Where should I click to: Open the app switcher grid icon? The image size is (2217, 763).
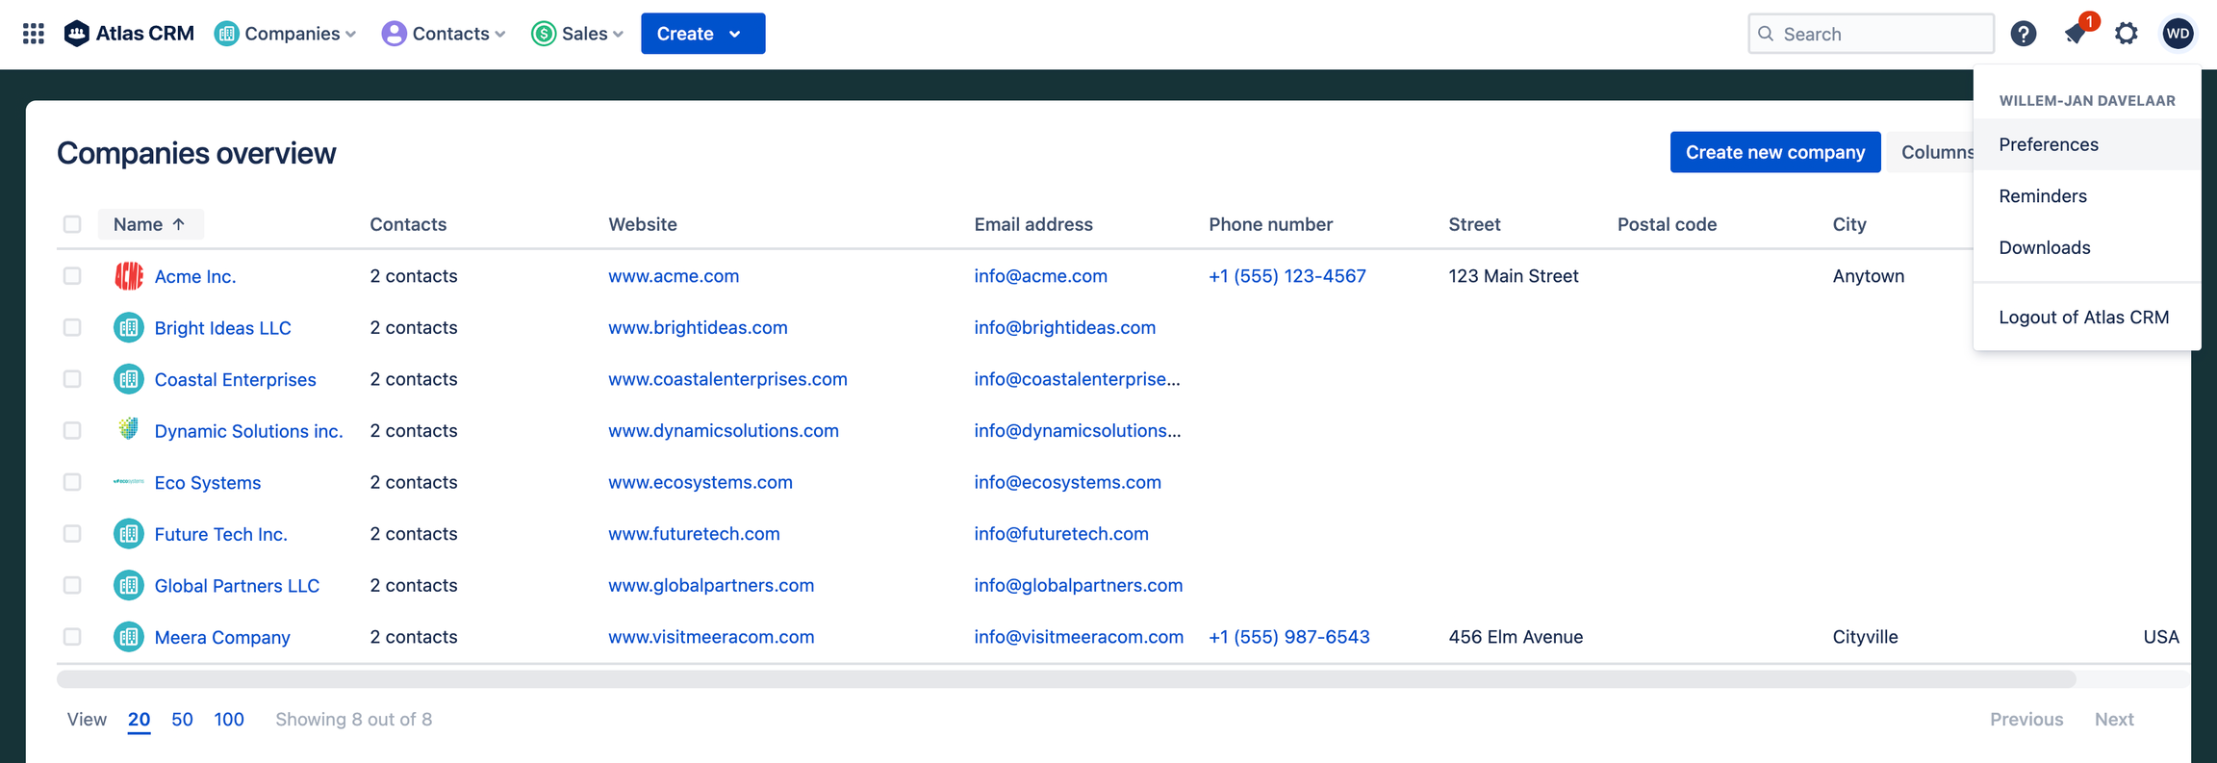point(34,34)
